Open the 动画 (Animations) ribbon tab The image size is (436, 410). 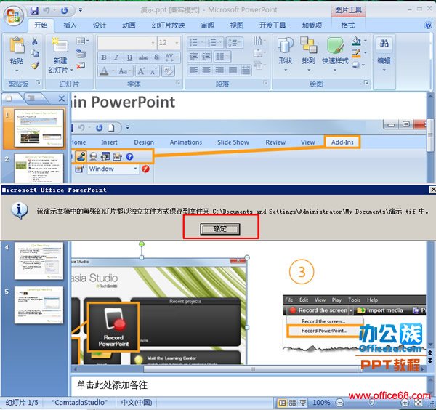pos(129,25)
